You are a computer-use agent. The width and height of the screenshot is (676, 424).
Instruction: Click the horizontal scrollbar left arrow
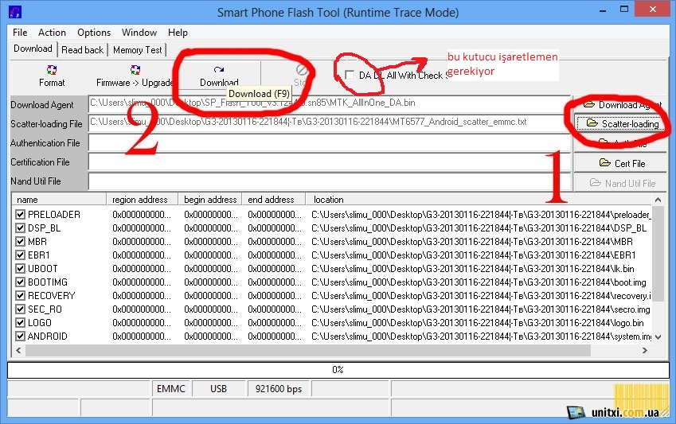(18, 350)
